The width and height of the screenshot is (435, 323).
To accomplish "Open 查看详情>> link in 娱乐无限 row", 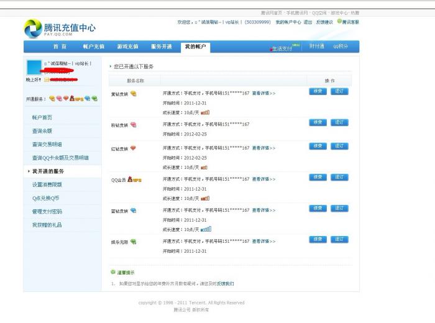I will (264, 241).
